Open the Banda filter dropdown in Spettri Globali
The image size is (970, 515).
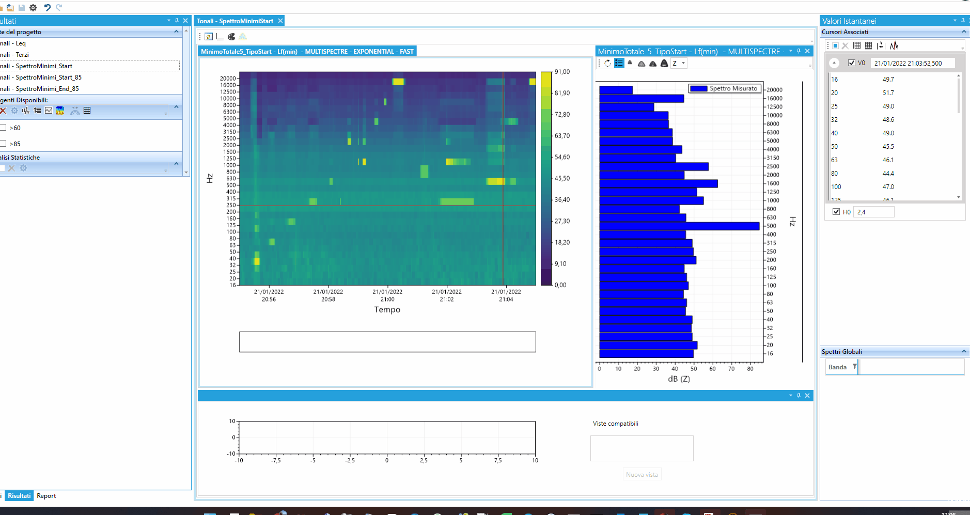(855, 367)
